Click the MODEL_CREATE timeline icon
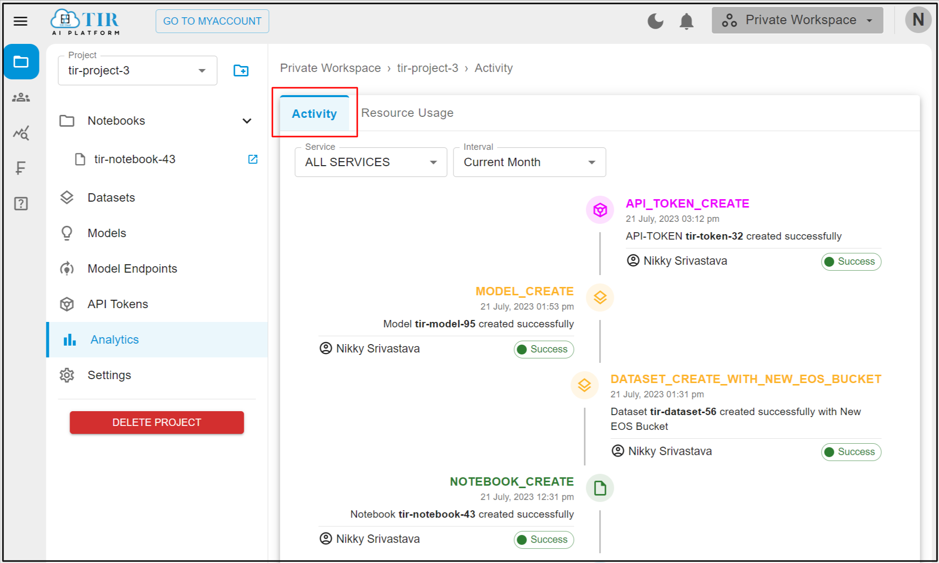 pyautogui.click(x=600, y=298)
